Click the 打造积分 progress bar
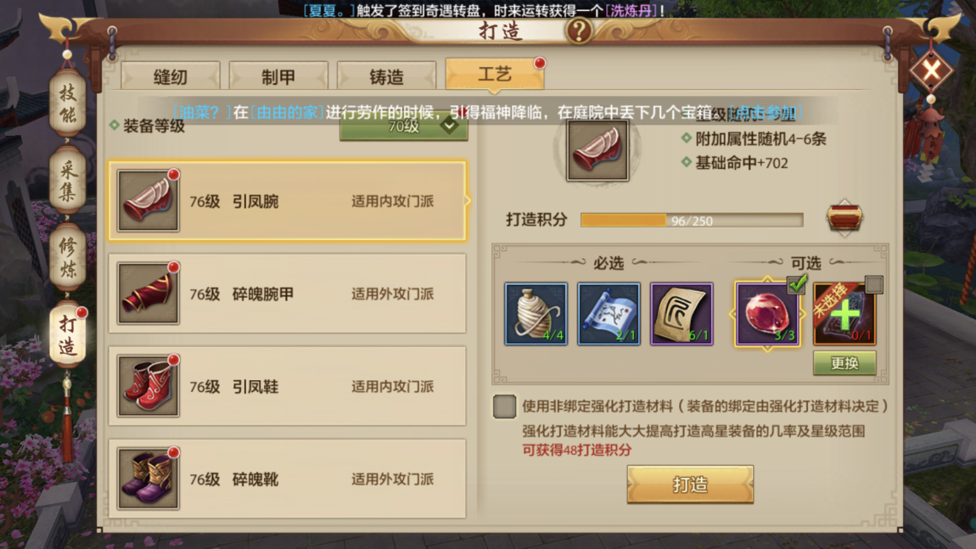Viewport: 976px width, 549px height. click(x=692, y=220)
